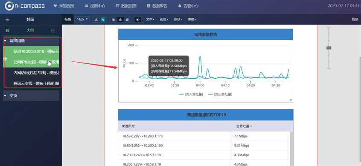Expand the 空页 group
361x166 pixels.
5,95
